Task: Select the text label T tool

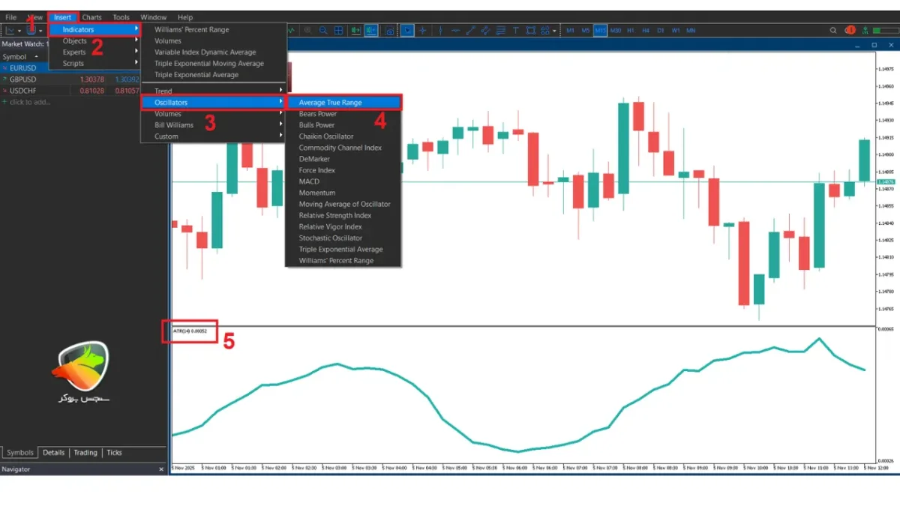Action: click(x=516, y=31)
